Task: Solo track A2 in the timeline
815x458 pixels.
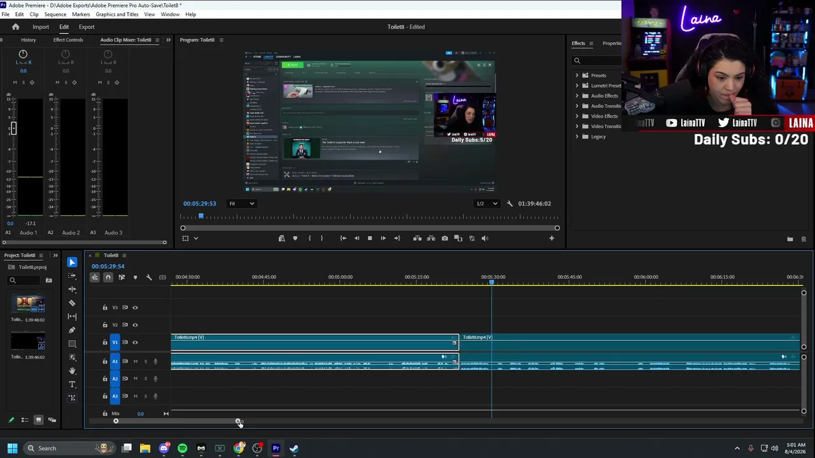Action: click(145, 378)
